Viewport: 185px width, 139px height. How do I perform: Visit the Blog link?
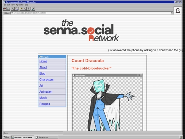coord(42,73)
